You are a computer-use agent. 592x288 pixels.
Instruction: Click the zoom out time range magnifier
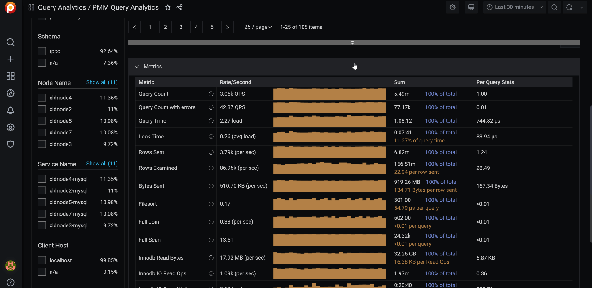pyautogui.click(x=554, y=7)
